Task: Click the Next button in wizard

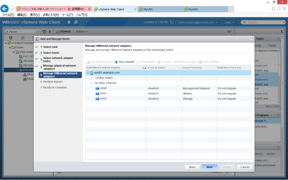Action: (210, 167)
